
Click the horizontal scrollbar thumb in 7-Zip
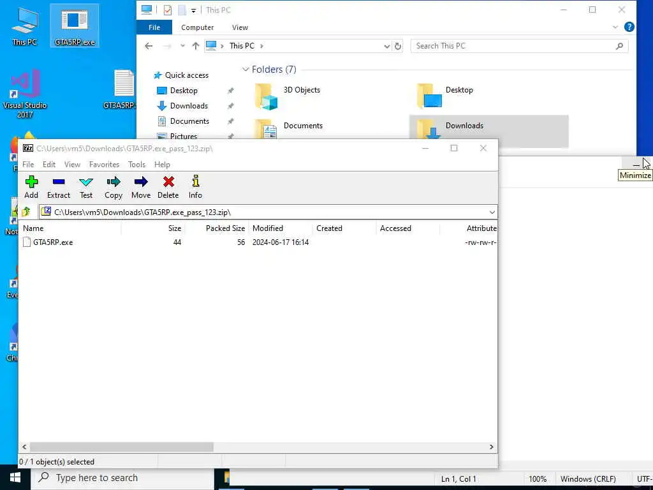122,447
